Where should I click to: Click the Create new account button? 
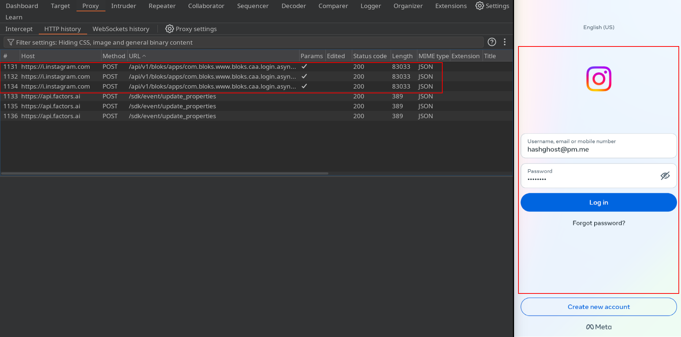599,307
